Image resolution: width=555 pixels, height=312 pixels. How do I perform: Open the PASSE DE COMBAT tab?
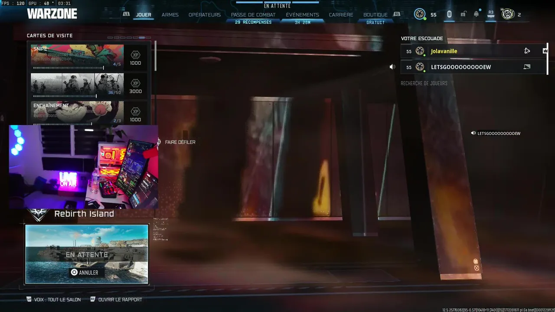253,15
